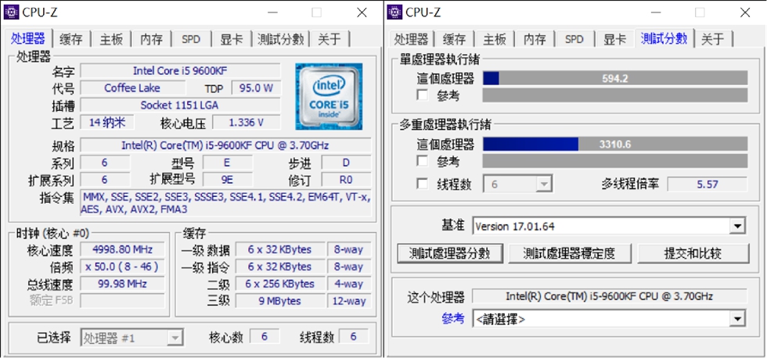Click the single-thread reference empty bar
Viewport: 767px width, 358px height.
tap(615, 95)
